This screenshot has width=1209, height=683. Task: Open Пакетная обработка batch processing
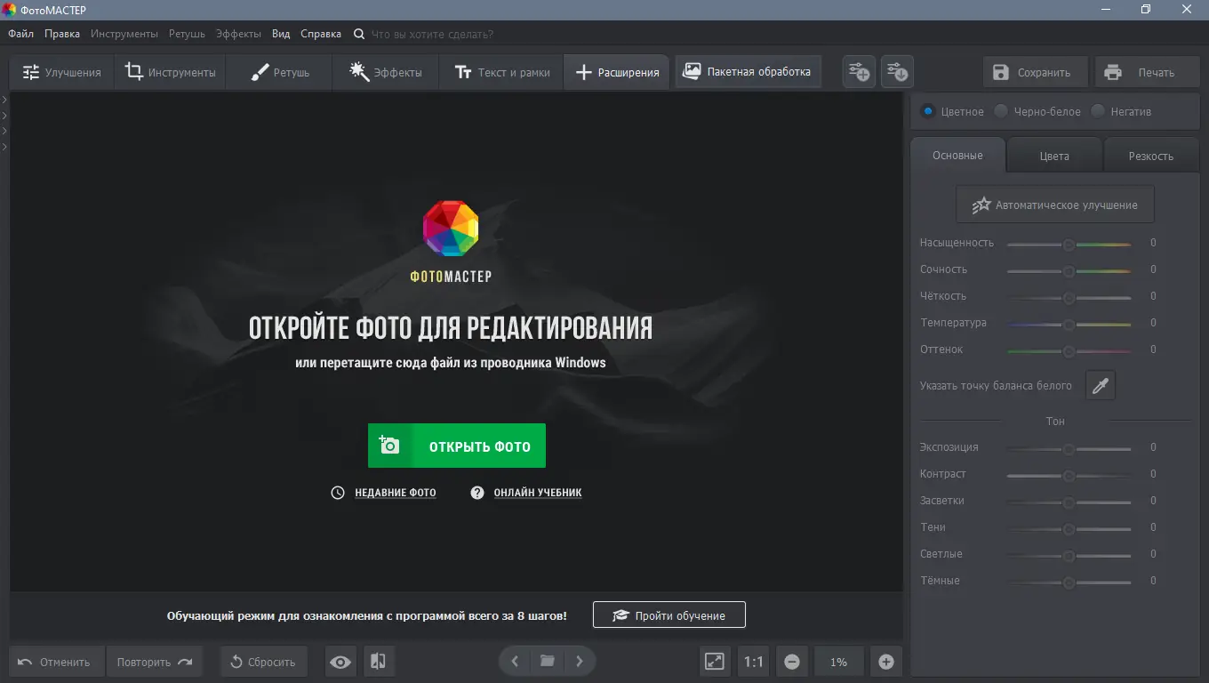[748, 72]
